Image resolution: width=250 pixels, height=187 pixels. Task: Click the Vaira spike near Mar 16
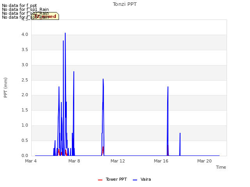tap(168, 87)
